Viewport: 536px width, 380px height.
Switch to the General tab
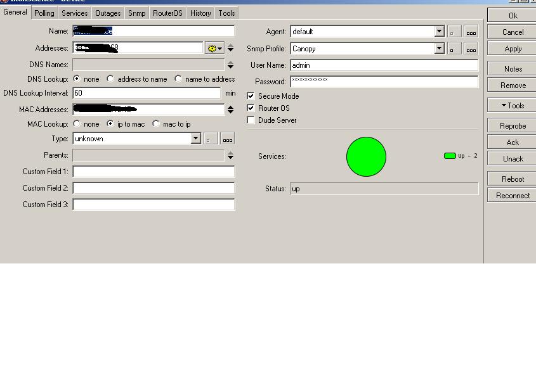tap(15, 12)
